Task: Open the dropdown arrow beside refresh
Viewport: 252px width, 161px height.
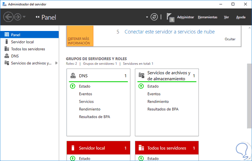Action: 147,17
